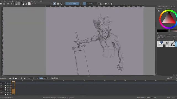The height and width of the screenshot is (99, 177).
Task: Go to previous frame
Action: pos(13,78)
